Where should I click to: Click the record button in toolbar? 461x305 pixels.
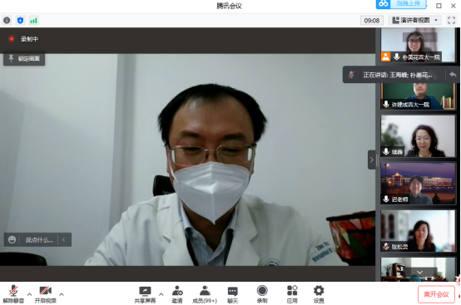tap(262, 294)
